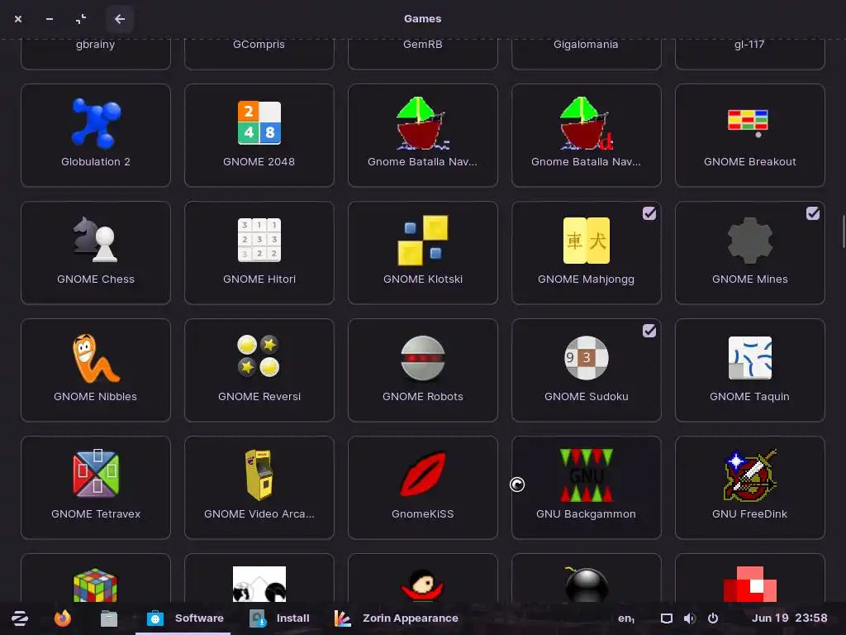Open Files manager from the taskbar
This screenshot has height=635, width=846.
(109, 618)
